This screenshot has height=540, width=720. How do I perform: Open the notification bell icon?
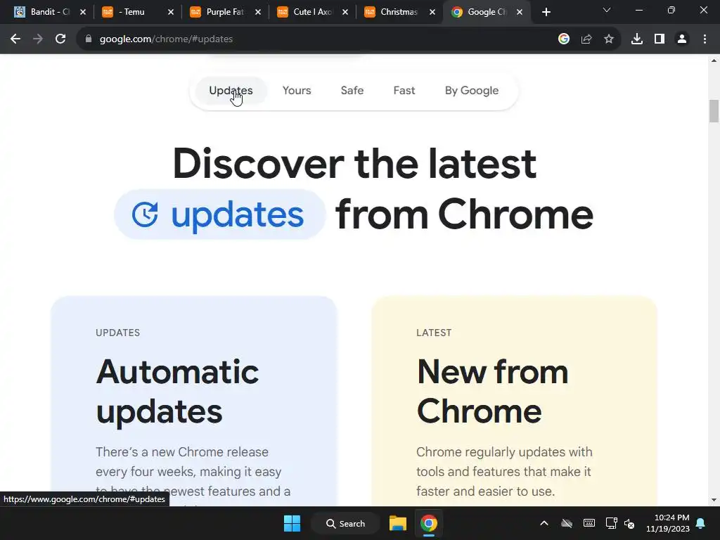point(701,523)
